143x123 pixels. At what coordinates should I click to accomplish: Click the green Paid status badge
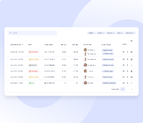pyautogui.click(x=32, y=83)
